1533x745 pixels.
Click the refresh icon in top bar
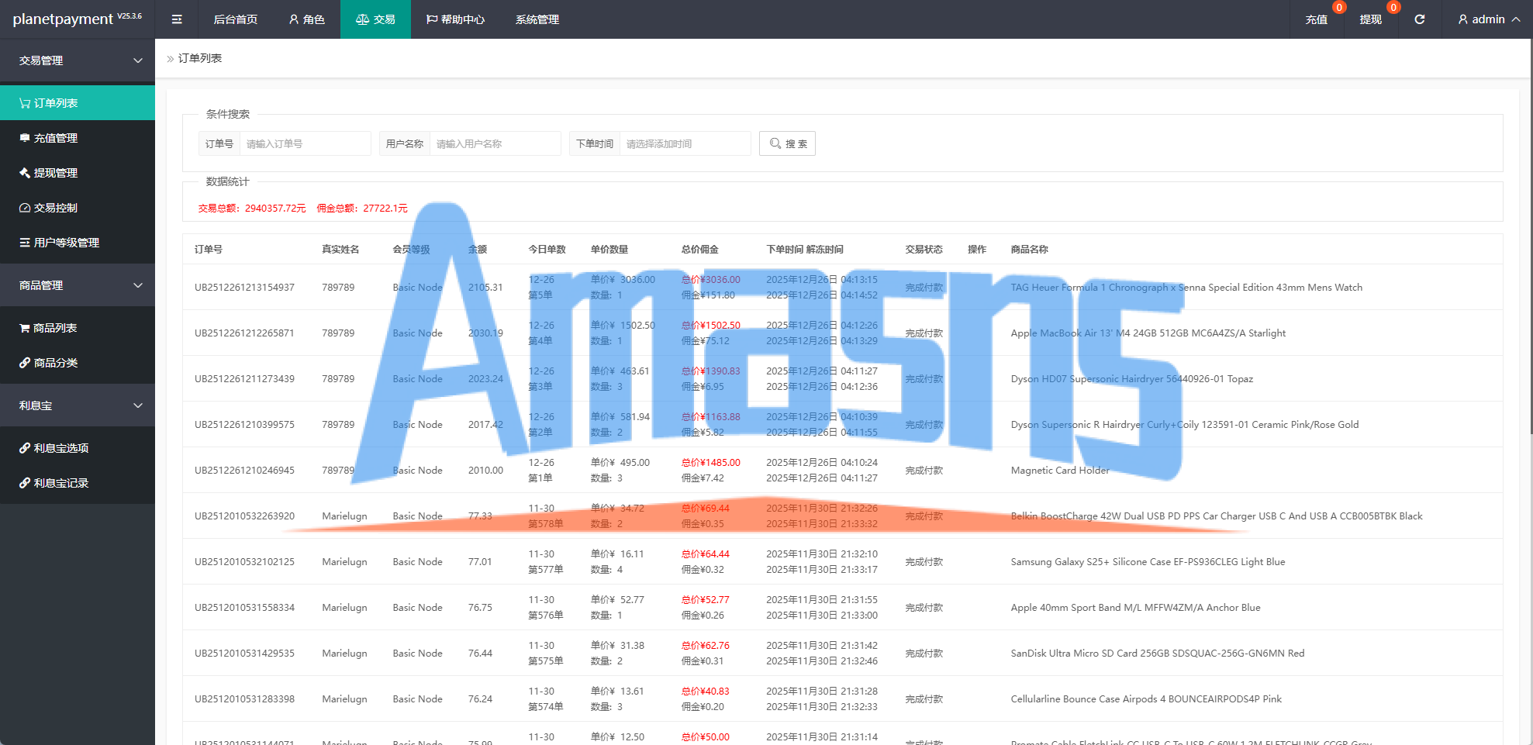(x=1419, y=19)
